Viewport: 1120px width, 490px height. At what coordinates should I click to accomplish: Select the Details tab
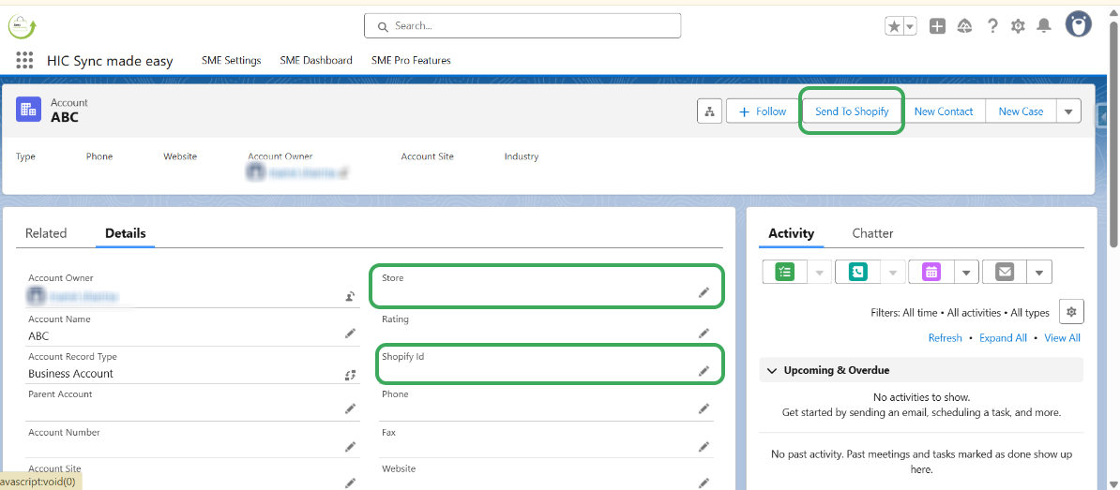125,233
